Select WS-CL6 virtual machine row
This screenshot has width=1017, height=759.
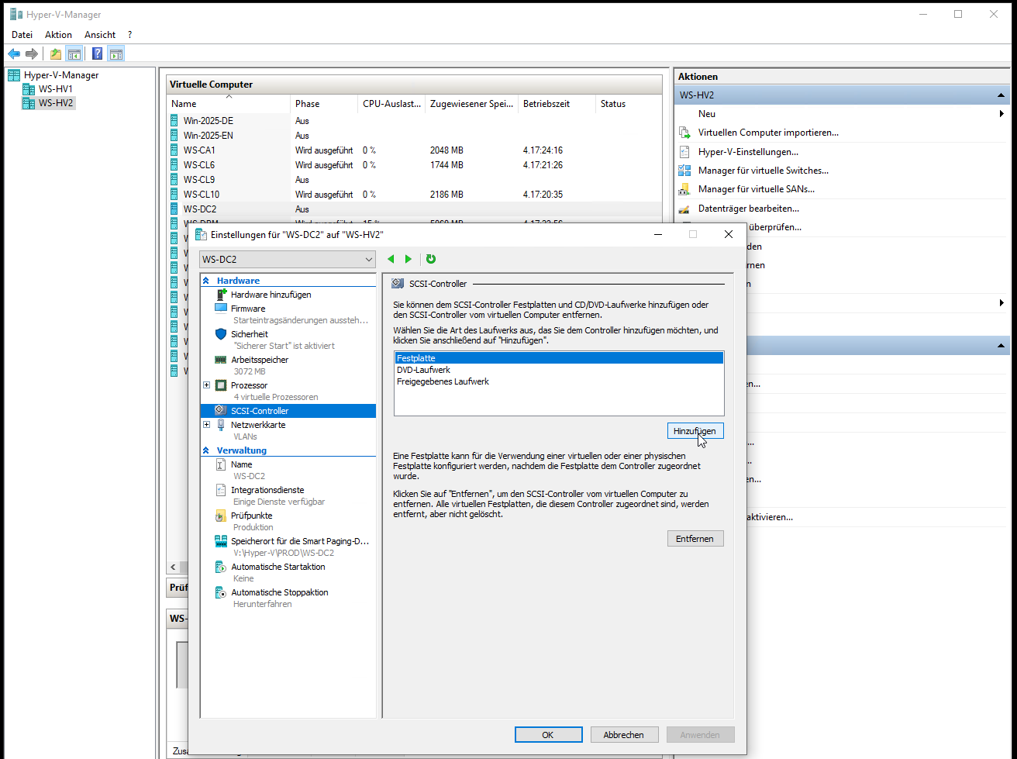point(415,165)
